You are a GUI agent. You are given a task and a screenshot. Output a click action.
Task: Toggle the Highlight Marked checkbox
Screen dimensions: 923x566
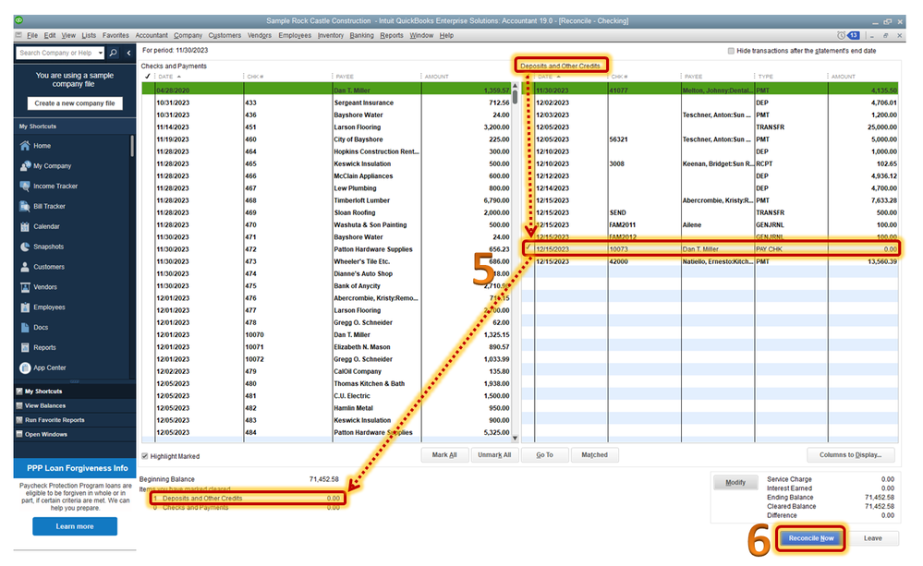point(145,456)
